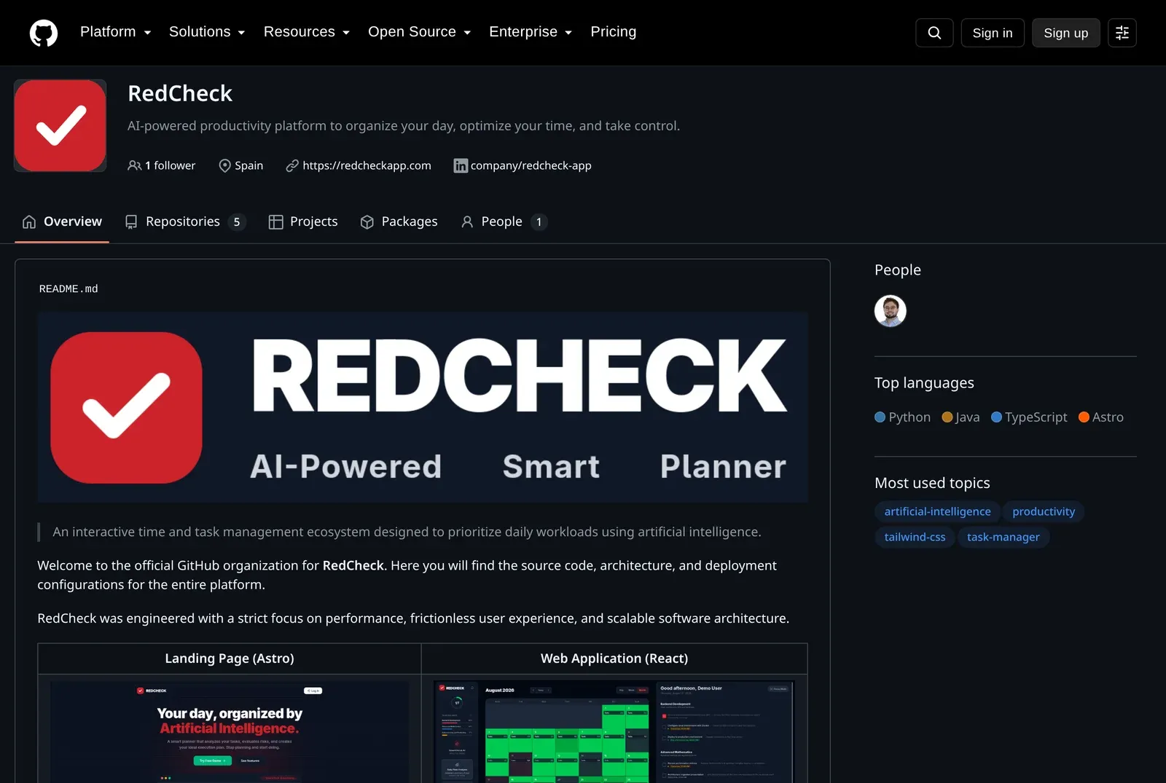Open the REDCHECK banner image

pyautogui.click(x=423, y=408)
